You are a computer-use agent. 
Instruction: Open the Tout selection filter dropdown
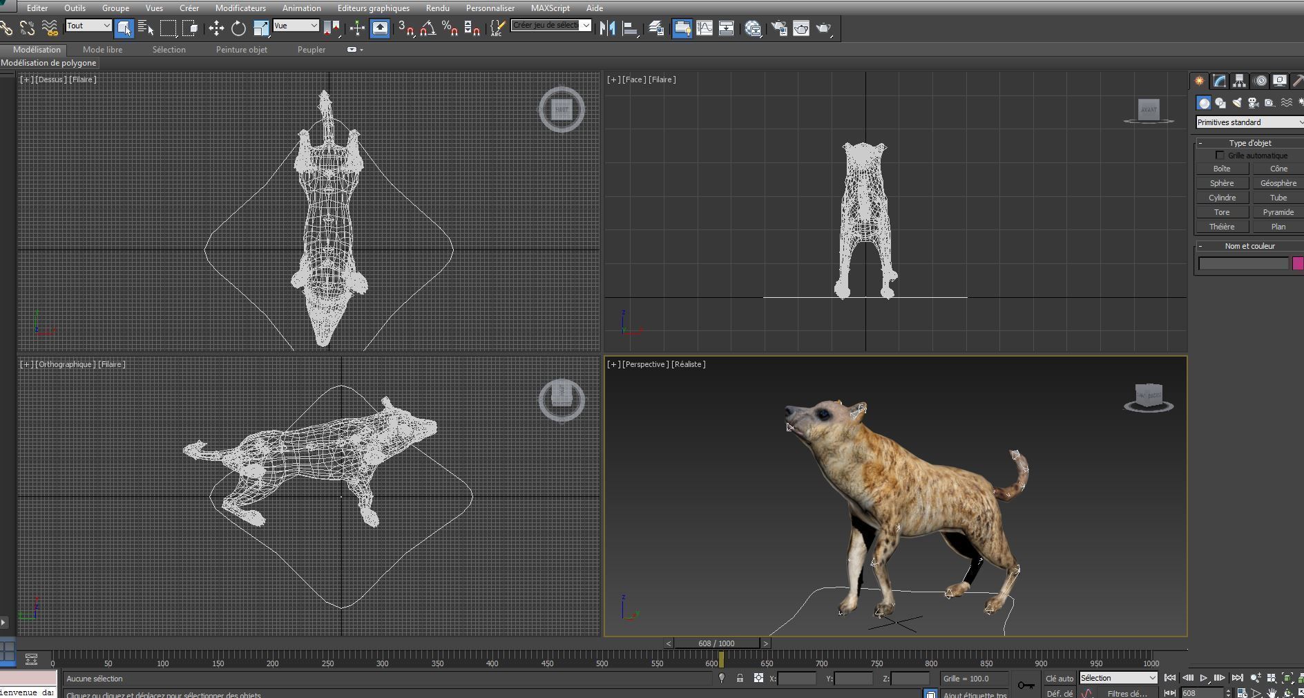[x=88, y=26]
